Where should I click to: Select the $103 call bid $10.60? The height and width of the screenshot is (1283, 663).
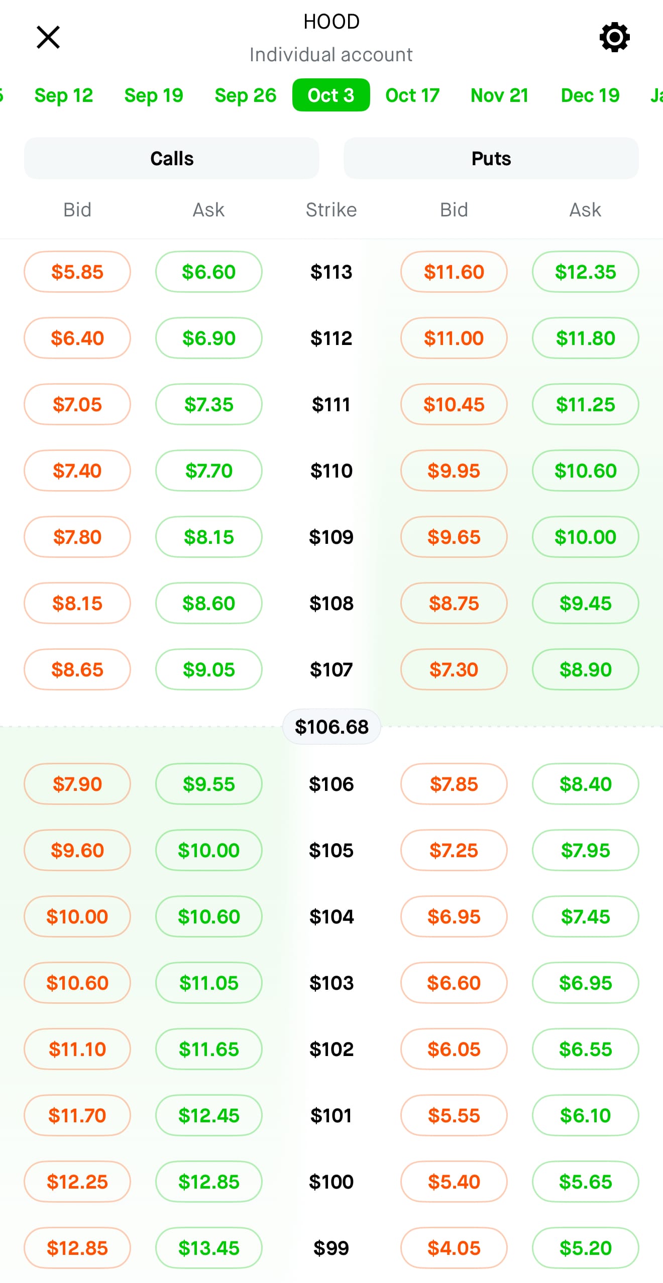pyautogui.click(x=77, y=983)
